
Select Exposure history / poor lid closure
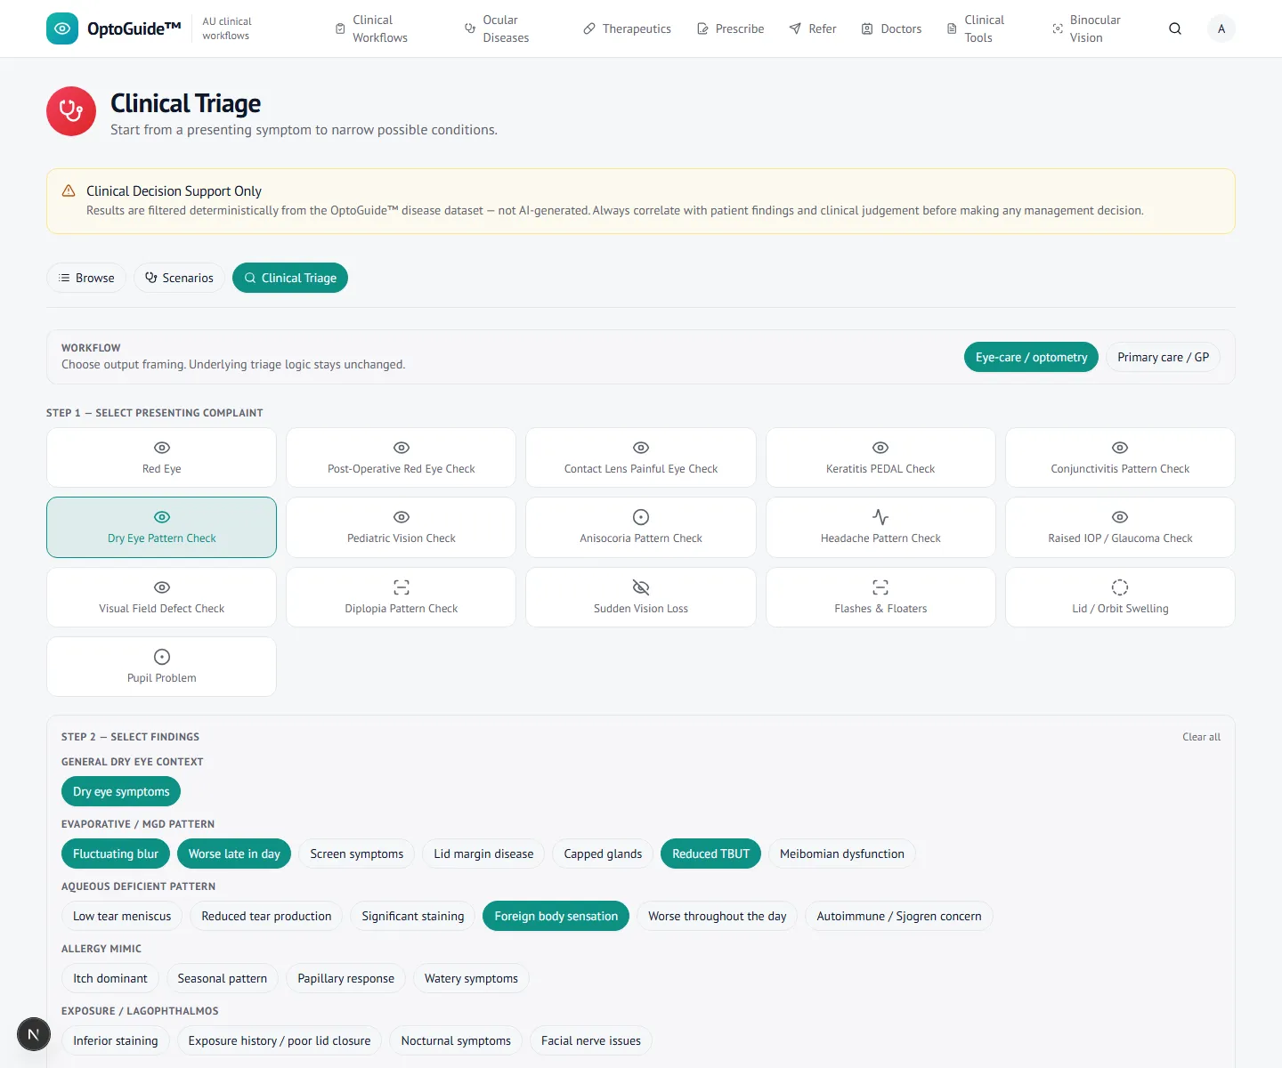point(280,1040)
